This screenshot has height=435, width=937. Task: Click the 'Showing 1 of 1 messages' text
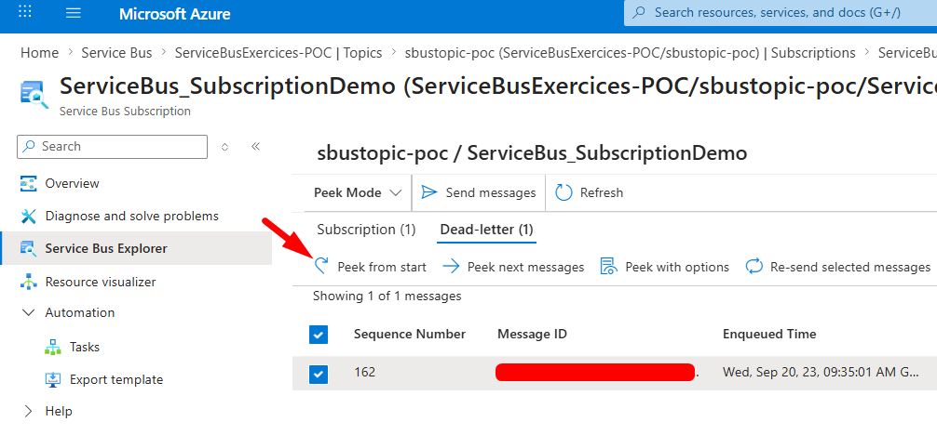387,296
